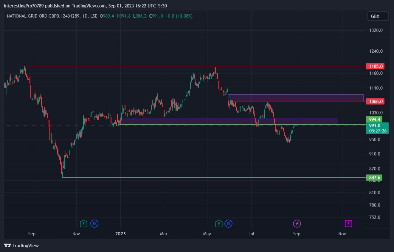Select the upper purple rectangle zone above 1066
Viewport: 394px width, 252px height.
pos(296,98)
